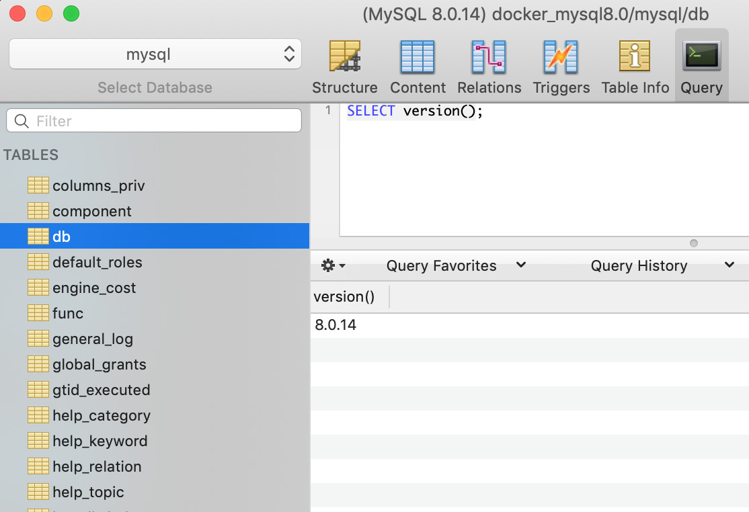The image size is (749, 512).
Task: Open the Relations view
Action: tap(489, 65)
